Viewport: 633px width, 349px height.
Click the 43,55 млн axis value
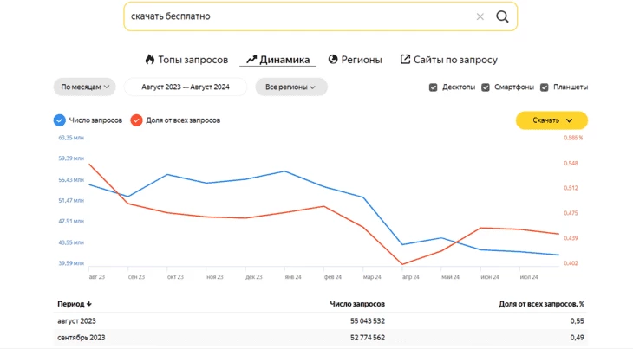(x=71, y=242)
